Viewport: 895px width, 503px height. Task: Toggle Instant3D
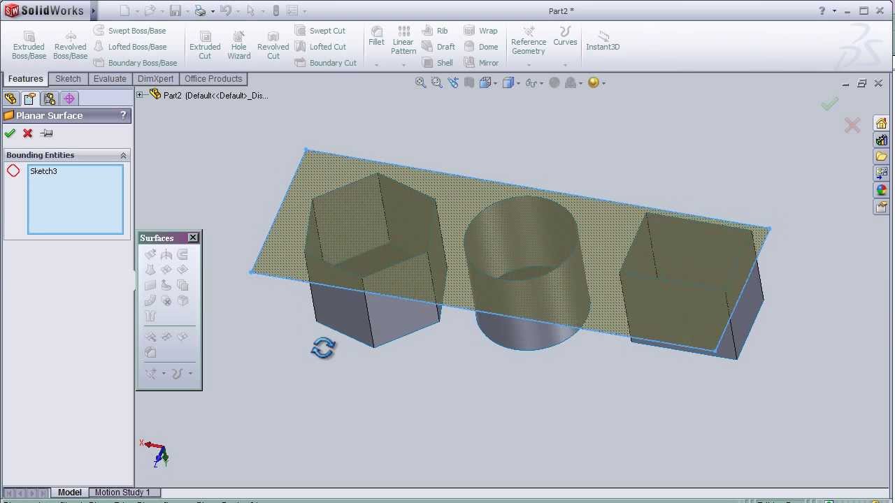click(x=603, y=41)
